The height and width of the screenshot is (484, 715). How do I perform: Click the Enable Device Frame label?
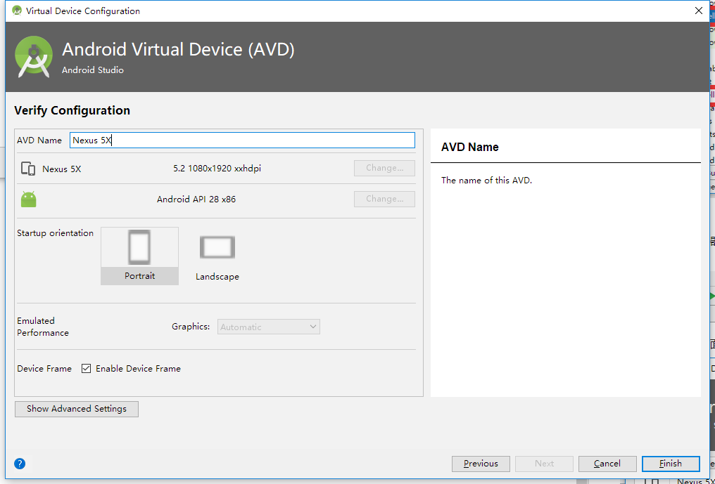pyautogui.click(x=138, y=368)
